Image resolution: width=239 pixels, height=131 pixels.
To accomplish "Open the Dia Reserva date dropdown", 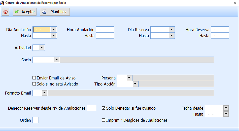I will [172, 30].
